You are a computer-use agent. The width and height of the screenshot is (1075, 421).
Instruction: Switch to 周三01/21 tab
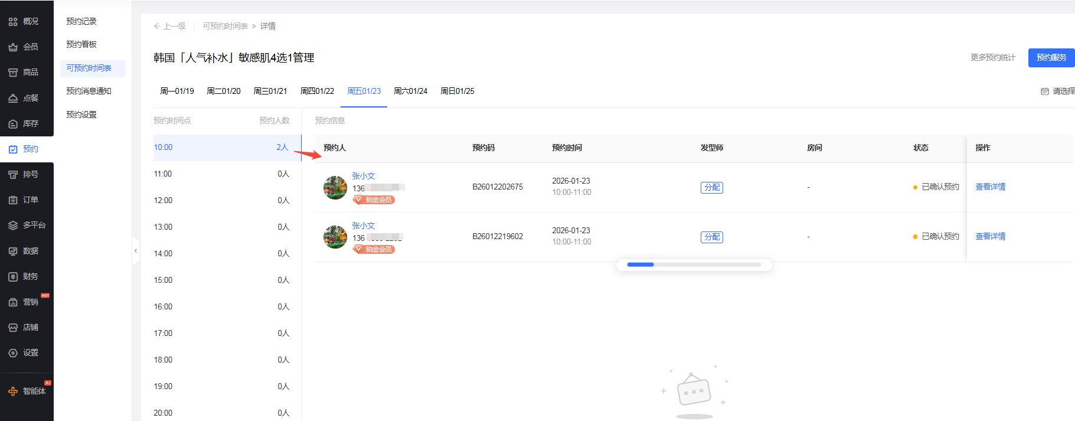click(270, 91)
